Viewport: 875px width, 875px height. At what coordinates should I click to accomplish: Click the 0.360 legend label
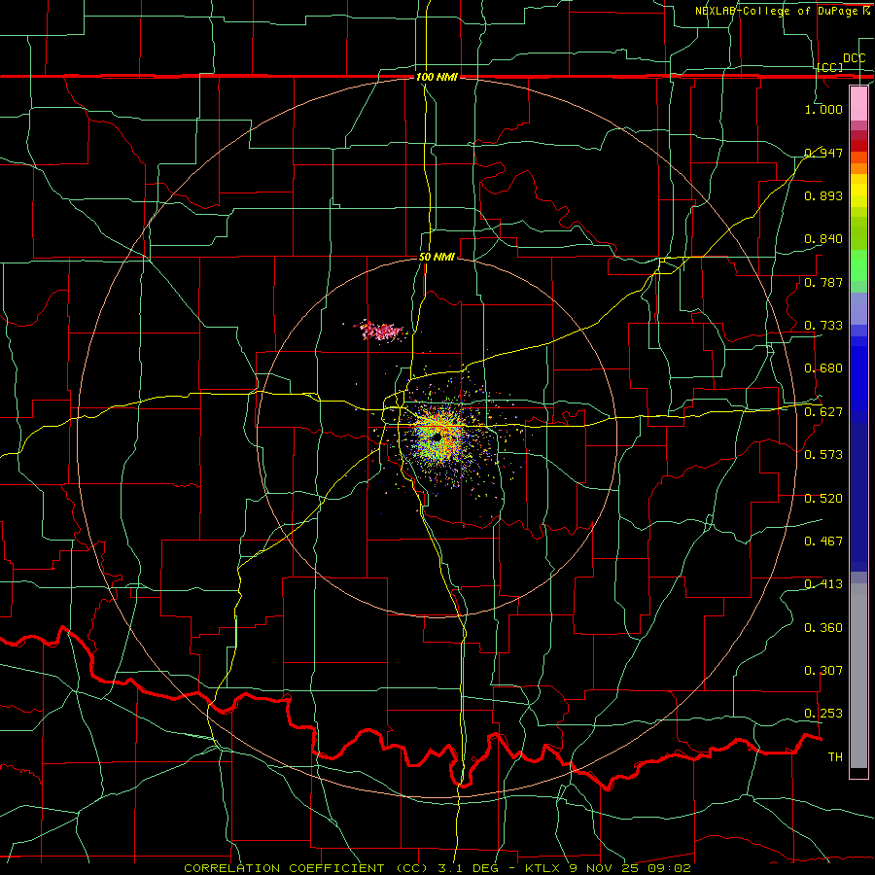tap(823, 628)
